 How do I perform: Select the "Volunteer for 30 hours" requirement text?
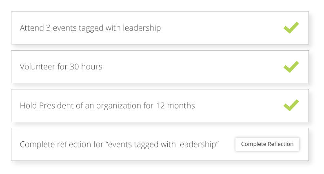coord(61,67)
